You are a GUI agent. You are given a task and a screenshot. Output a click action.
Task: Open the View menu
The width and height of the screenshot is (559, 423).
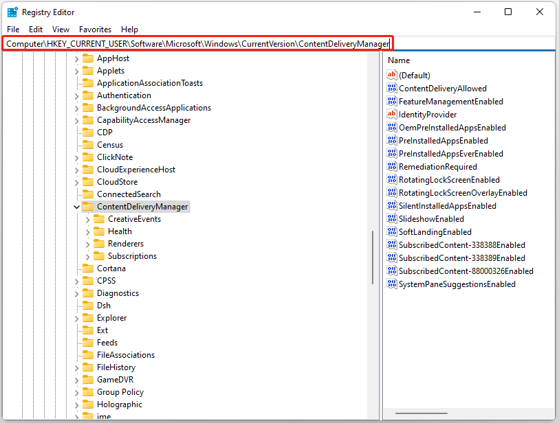(61, 30)
